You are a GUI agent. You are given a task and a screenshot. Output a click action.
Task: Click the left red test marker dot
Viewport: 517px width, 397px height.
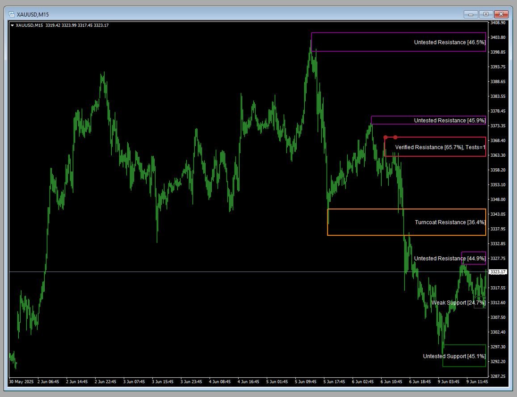click(x=385, y=137)
